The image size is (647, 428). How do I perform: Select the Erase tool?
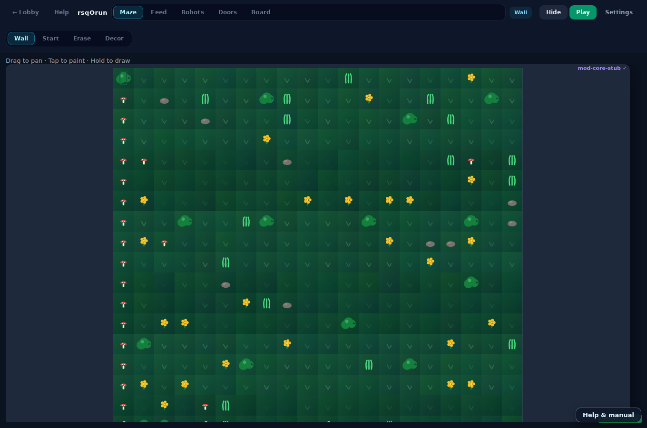pos(82,39)
